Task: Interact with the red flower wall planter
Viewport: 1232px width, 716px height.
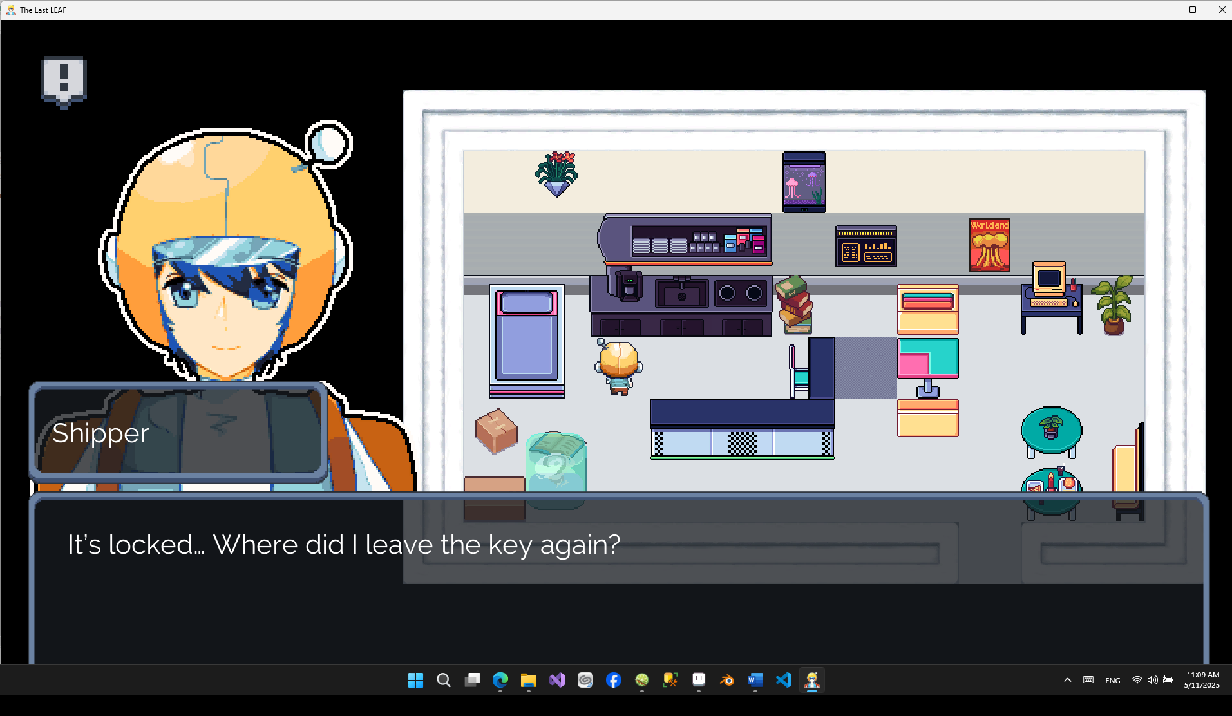Action: [556, 174]
